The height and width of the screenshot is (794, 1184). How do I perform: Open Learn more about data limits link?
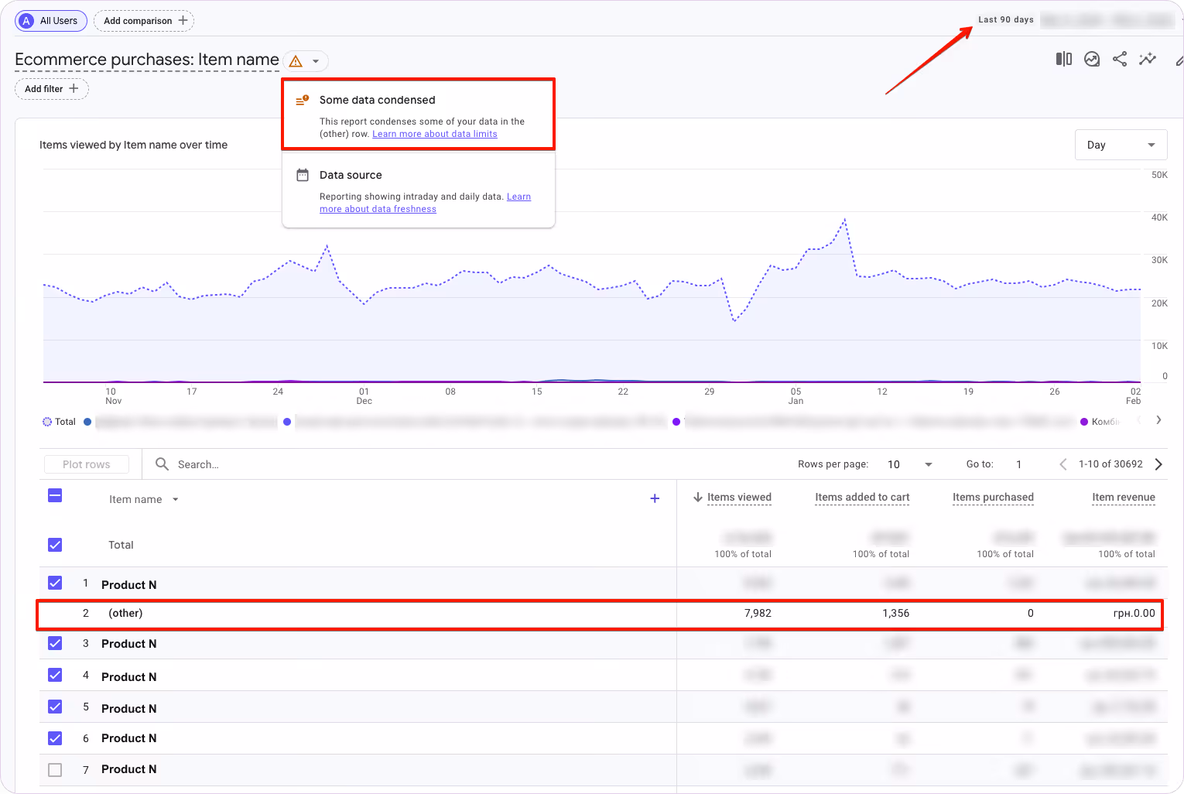tap(435, 134)
